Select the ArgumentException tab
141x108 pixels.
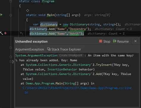pos(29,49)
